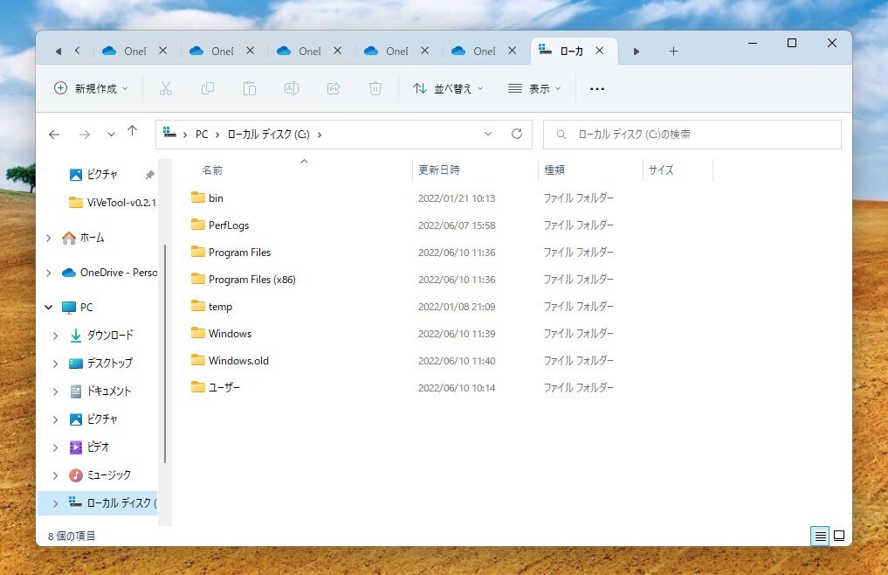
Task: Click date 2022/06/07 15:58 cell
Action: (457, 225)
